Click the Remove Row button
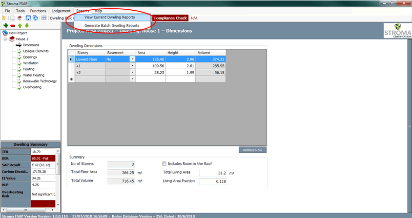412x218 pixels. (252, 150)
